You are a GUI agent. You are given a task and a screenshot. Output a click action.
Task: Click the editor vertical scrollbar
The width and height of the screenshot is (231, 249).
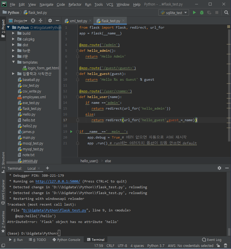229,86
